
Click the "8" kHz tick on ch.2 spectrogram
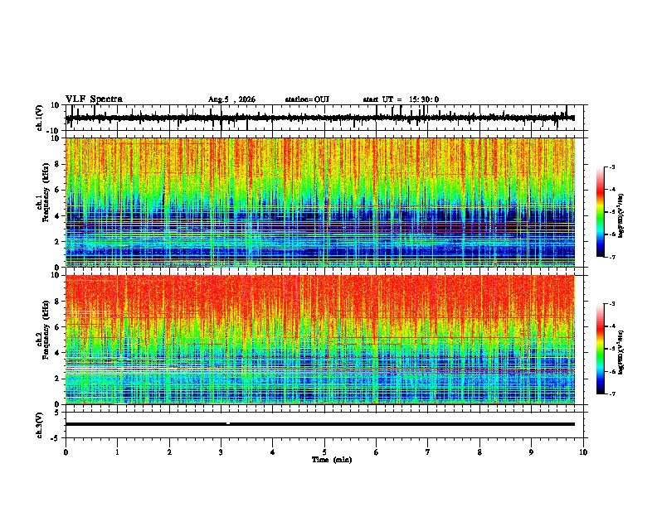(57, 302)
